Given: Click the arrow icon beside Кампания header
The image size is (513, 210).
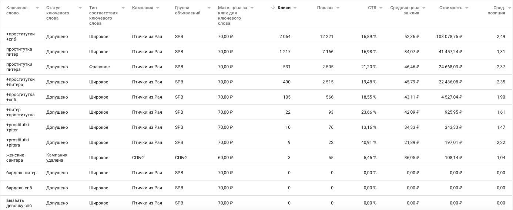Looking at the screenshot, I should (x=158, y=8).
